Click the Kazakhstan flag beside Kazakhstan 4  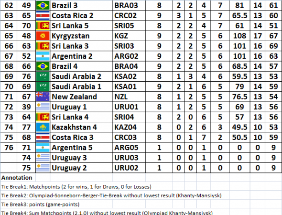click(x=43, y=127)
